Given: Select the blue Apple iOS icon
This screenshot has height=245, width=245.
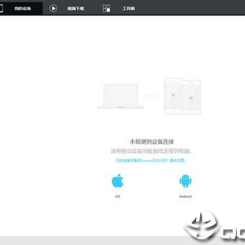Looking at the screenshot, I should (118, 180).
